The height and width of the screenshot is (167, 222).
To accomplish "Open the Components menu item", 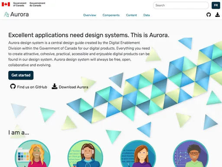I will (111, 15).
